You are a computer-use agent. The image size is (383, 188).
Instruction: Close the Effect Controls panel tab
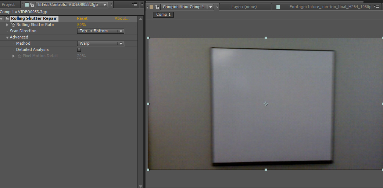pyautogui.click(x=111, y=5)
